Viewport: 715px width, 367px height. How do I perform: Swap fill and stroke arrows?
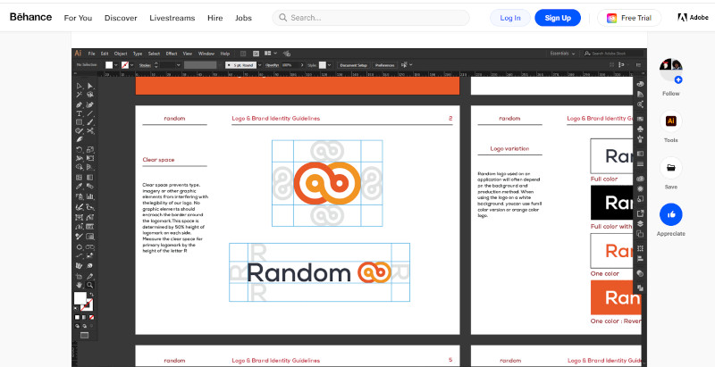[91, 294]
